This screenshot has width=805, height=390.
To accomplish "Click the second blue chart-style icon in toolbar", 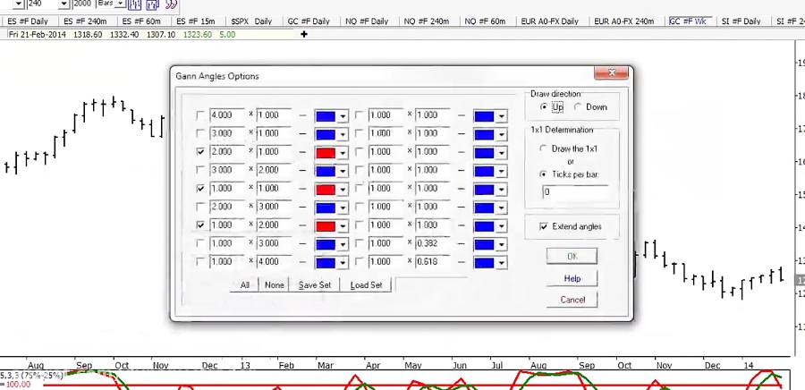I will [152, 4].
